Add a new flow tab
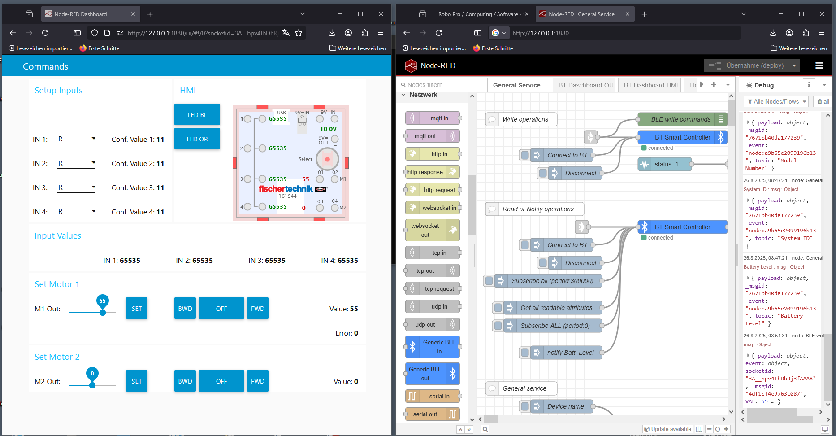836x436 pixels. point(714,85)
